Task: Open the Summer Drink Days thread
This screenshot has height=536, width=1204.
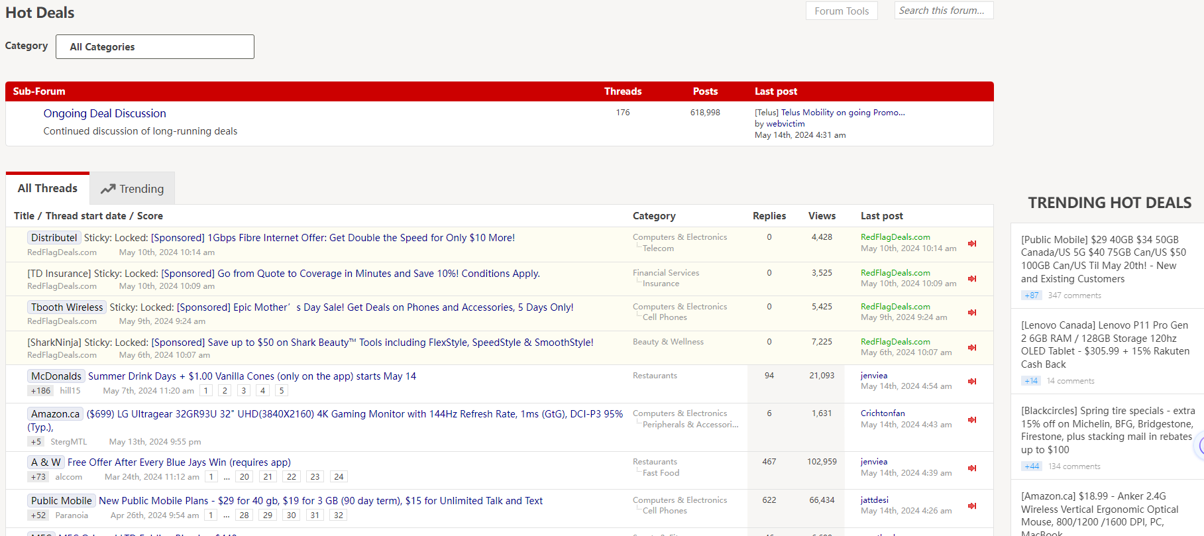Action: [x=252, y=376]
